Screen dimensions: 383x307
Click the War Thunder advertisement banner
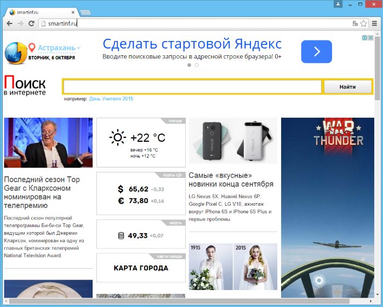pos(328,208)
